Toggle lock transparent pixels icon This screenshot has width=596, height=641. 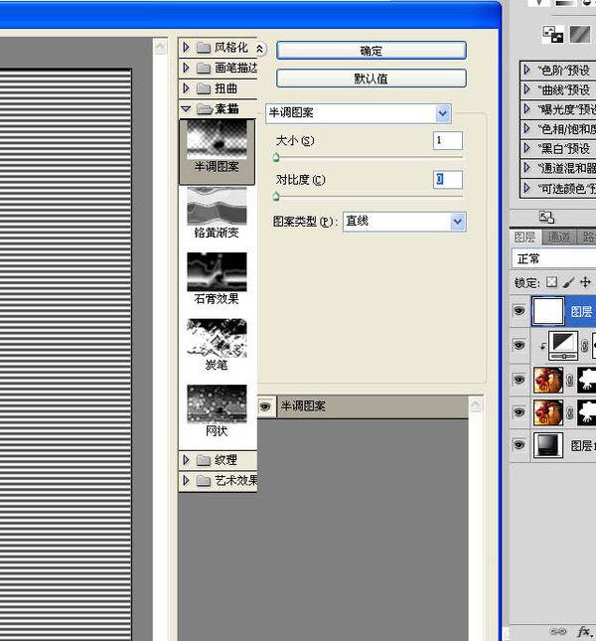pyautogui.click(x=552, y=281)
